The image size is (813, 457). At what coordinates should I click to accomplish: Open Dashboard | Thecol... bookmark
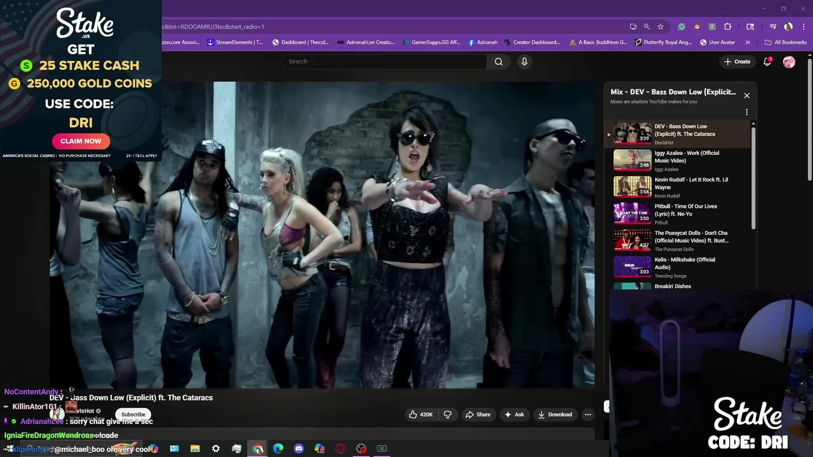tap(300, 43)
